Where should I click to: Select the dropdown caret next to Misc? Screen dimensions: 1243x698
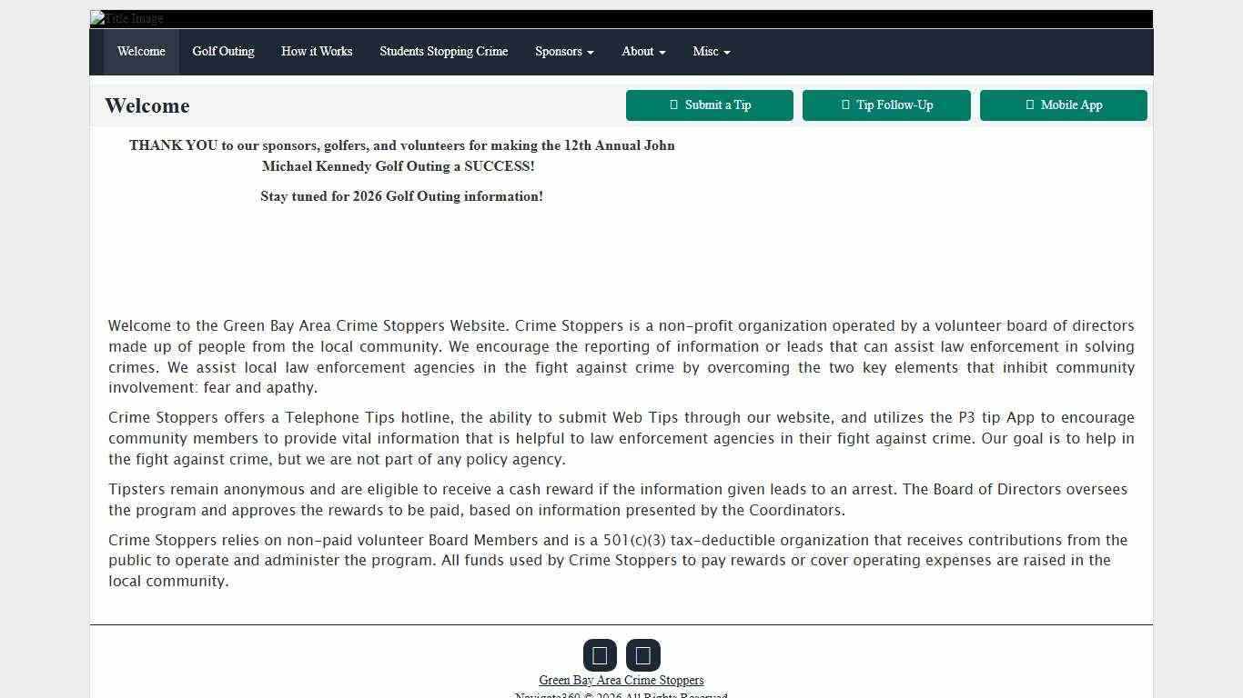click(x=727, y=52)
